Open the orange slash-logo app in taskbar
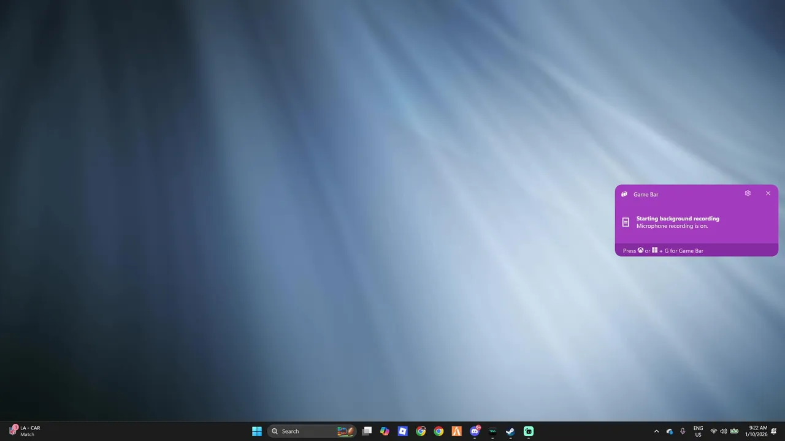The image size is (785, 441). point(456,431)
